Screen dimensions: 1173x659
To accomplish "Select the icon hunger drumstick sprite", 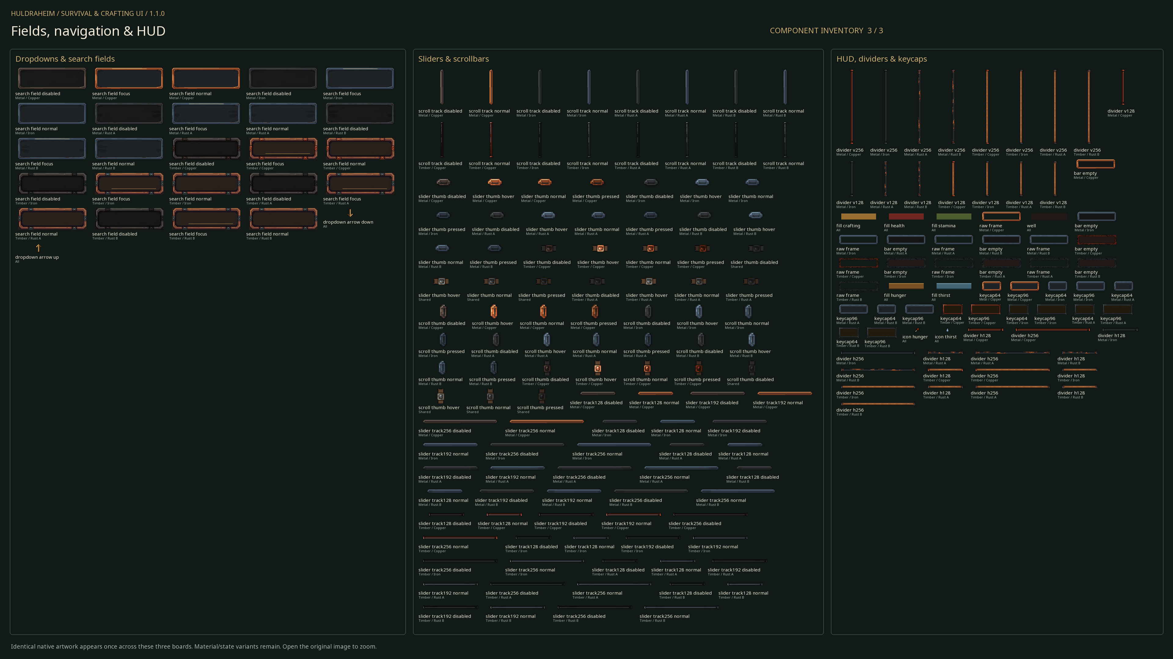I will (x=917, y=330).
